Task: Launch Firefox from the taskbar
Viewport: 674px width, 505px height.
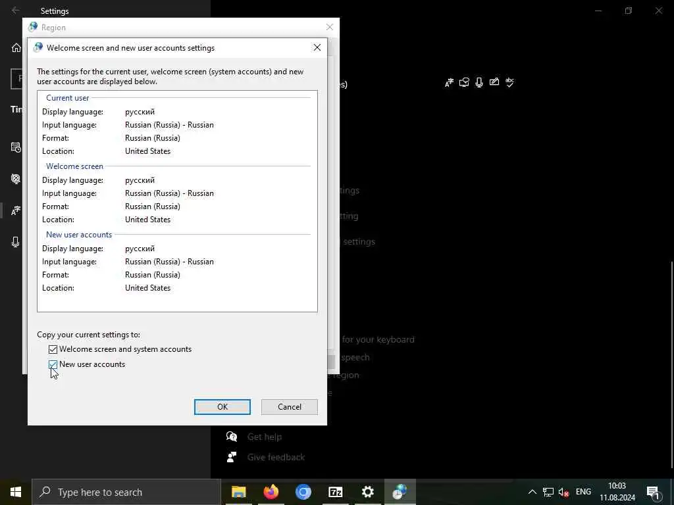Action: click(x=271, y=492)
